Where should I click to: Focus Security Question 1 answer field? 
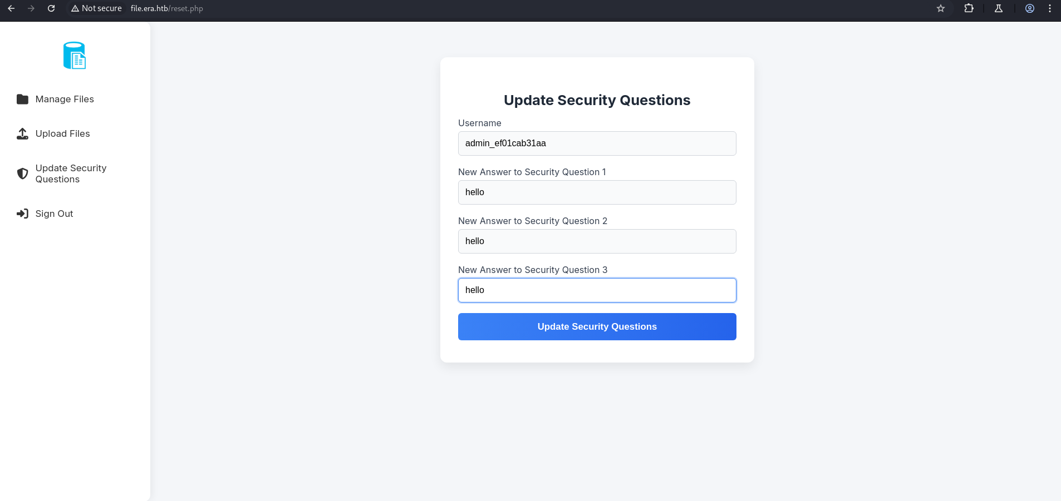click(597, 192)
